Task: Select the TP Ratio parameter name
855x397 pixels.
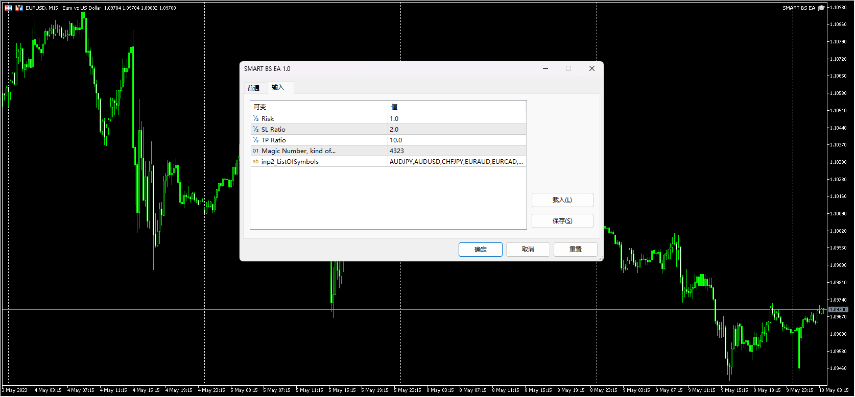Action: [274, 140]
